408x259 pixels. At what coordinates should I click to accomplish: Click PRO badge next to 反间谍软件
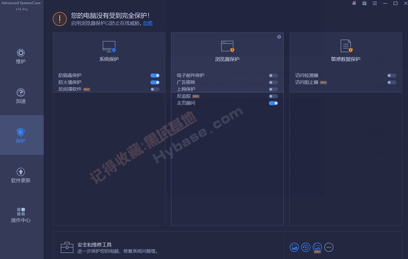(x=87, y=89)
